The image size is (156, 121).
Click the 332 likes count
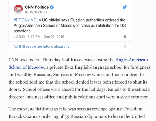[x=22, y=37]
